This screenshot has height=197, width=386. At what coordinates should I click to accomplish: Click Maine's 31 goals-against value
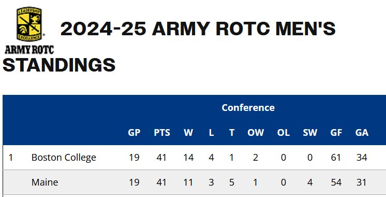click(362, 182)
